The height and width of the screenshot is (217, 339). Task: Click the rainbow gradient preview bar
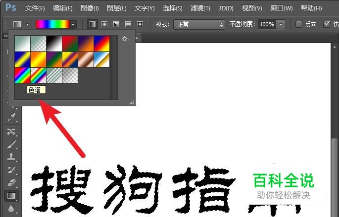point(52,24)
